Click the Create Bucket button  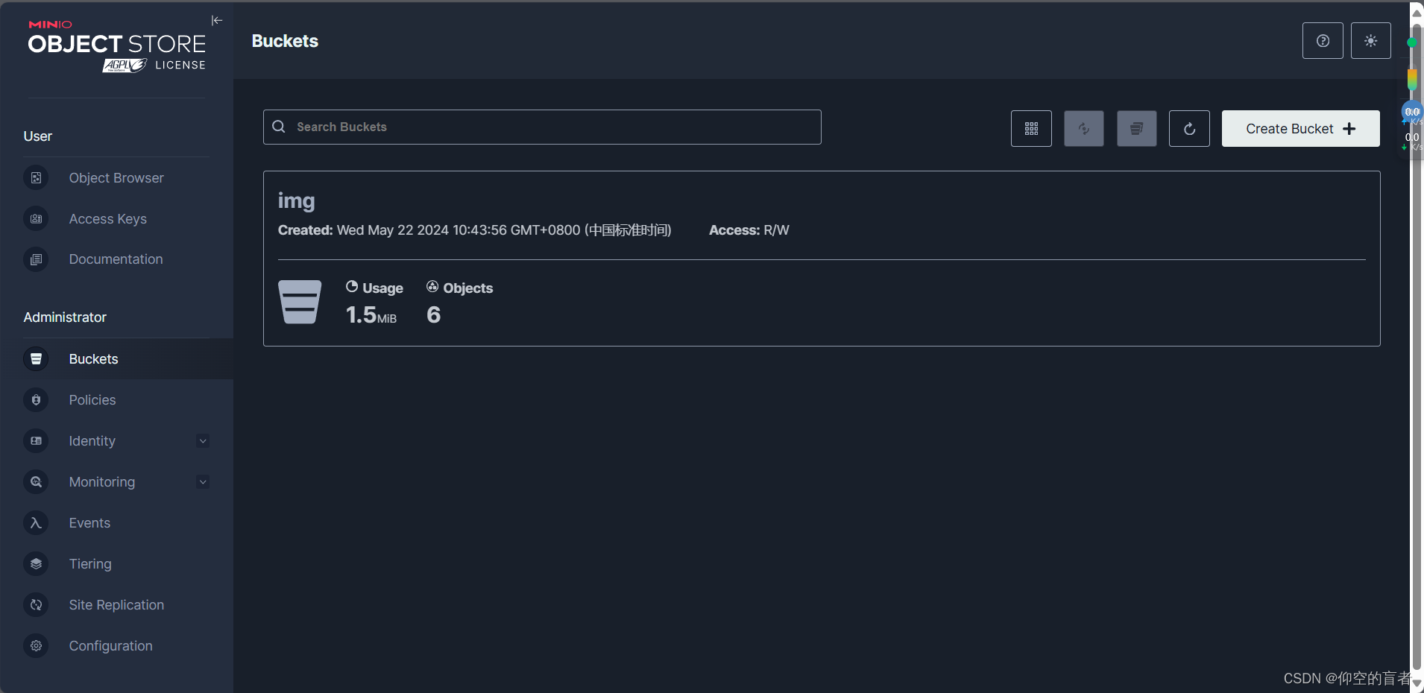point(1299,128)
